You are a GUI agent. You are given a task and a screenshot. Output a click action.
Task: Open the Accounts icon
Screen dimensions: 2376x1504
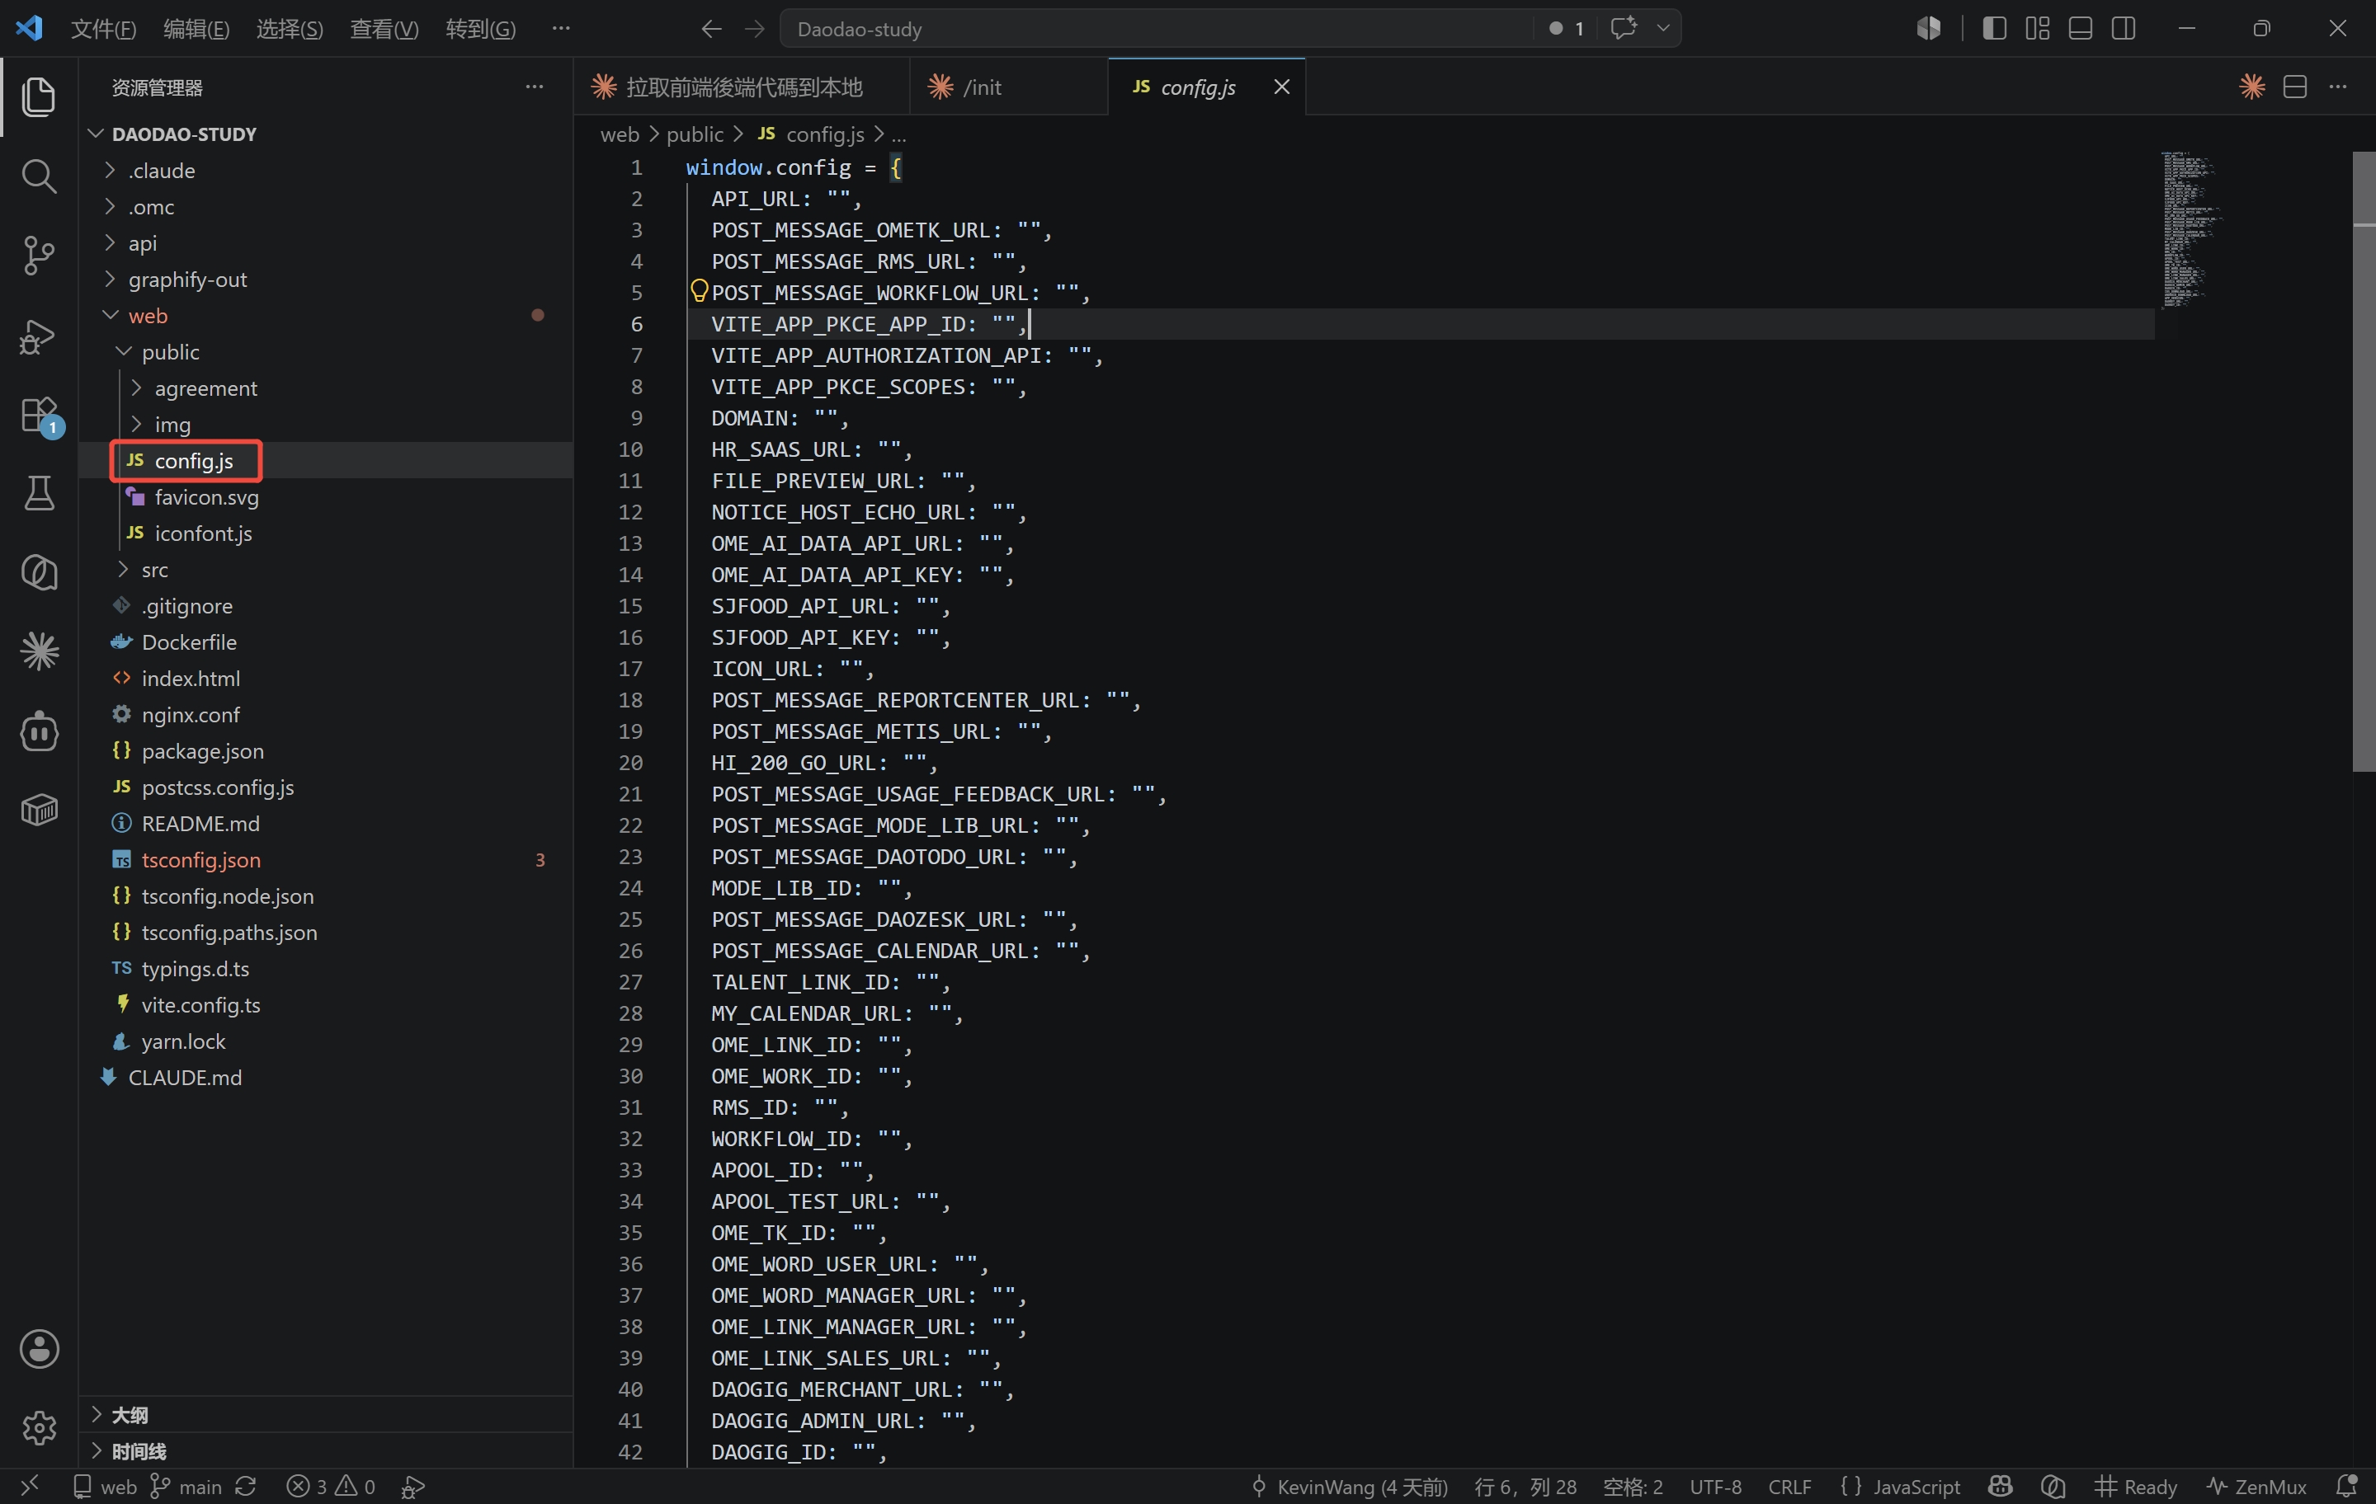click(39, 1348)
